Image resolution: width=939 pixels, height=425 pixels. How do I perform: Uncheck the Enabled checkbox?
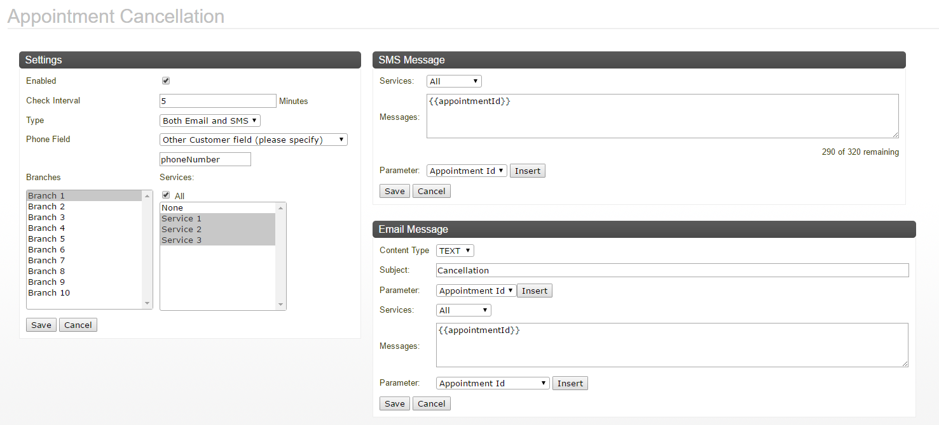tap(166, 81)
